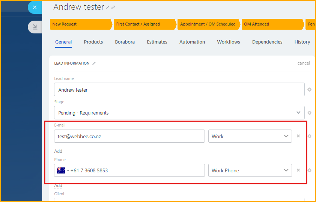Image resolution: width=316 pixels, height=202 pixels.
Task: Remove the test@webbee.co.nz email entry
Action: pos(298,136)
